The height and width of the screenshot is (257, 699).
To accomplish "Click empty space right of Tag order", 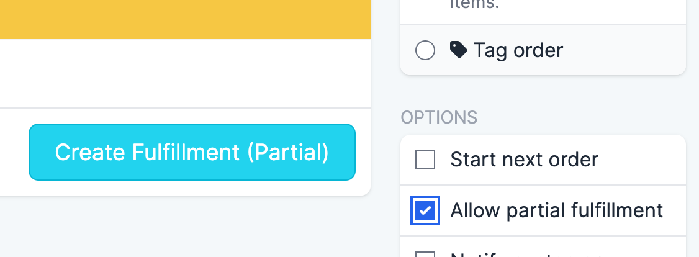I will [x=621, y=50].
